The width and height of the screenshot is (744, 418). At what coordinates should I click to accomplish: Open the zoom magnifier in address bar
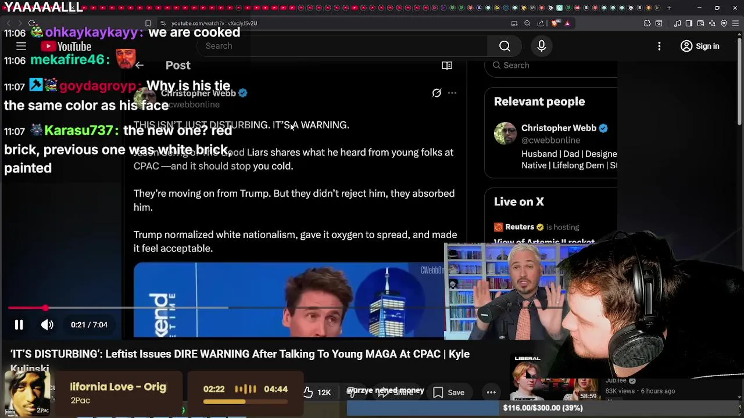[x=527, y=23]
